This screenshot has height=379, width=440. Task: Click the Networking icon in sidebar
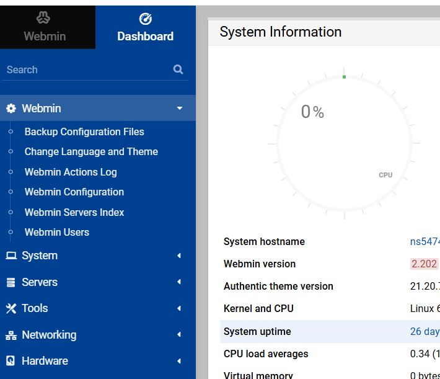11,335
